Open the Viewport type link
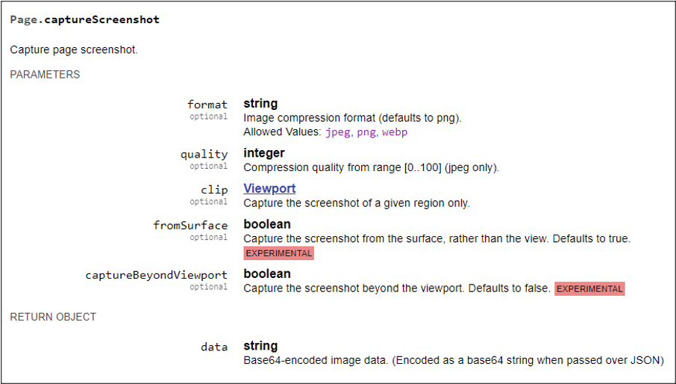The height and width of the screenshot is (384, 676). [269, 188]
